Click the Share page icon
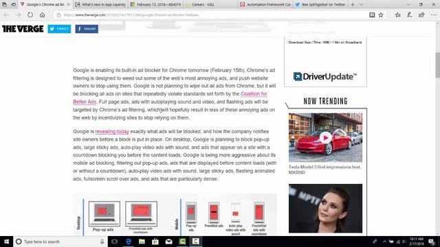The height and width of the screenshot is (247, 440). (x=421, y=15)
